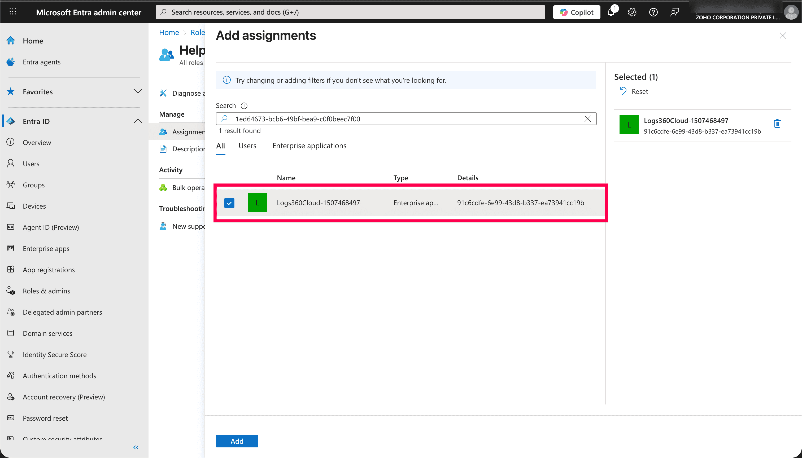The height and width of the screenshot is (458, 802).
Task: Open Entra agents in sidebar
Action: 42,62
